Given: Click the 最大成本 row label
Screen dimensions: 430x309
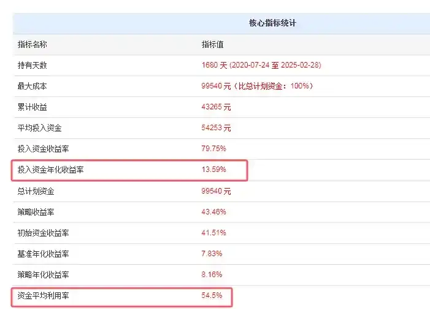Looking at the screenshot, I should pyautogui.click(x=33, y=86).
